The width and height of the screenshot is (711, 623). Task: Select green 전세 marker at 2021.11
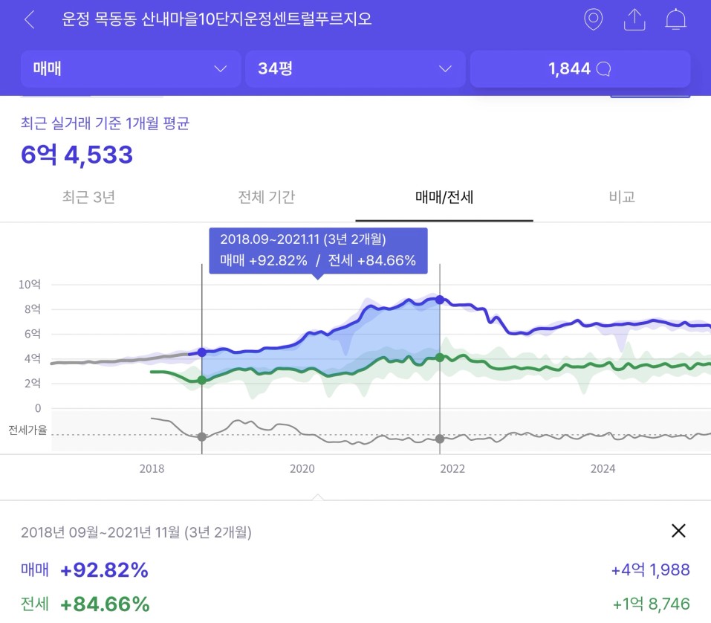coord(439,358)
